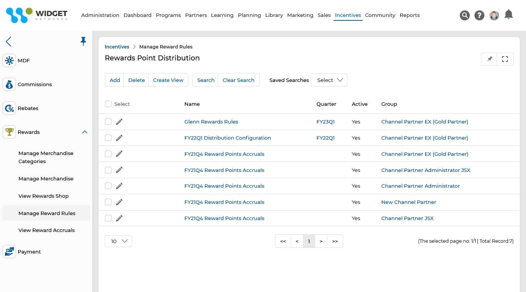Screen dimensions: 526x292
Task: Open the Saved Searches Select dropdown
Action: 329,80
